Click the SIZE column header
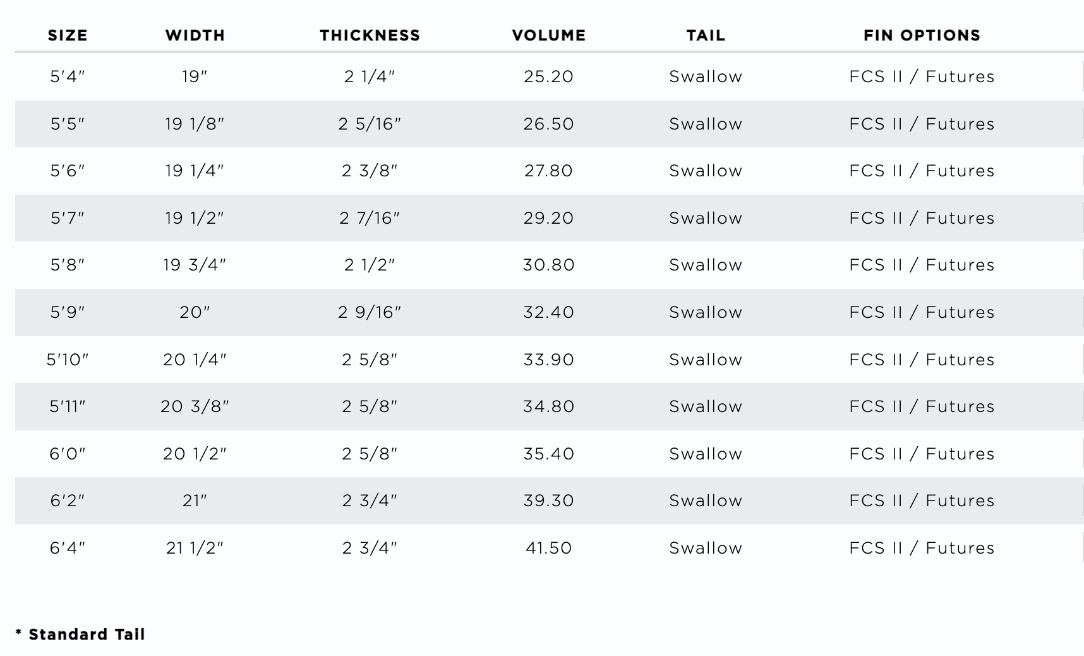The width and height of the screenshot is (1084, 656). pos(68,35)
